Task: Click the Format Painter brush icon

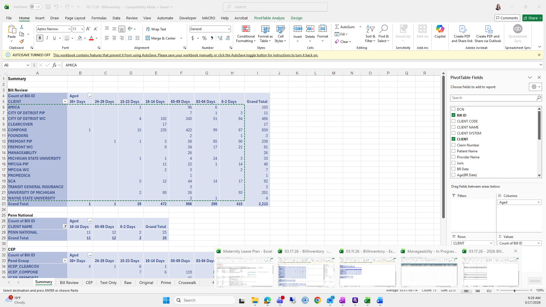Action: [22, 42]
